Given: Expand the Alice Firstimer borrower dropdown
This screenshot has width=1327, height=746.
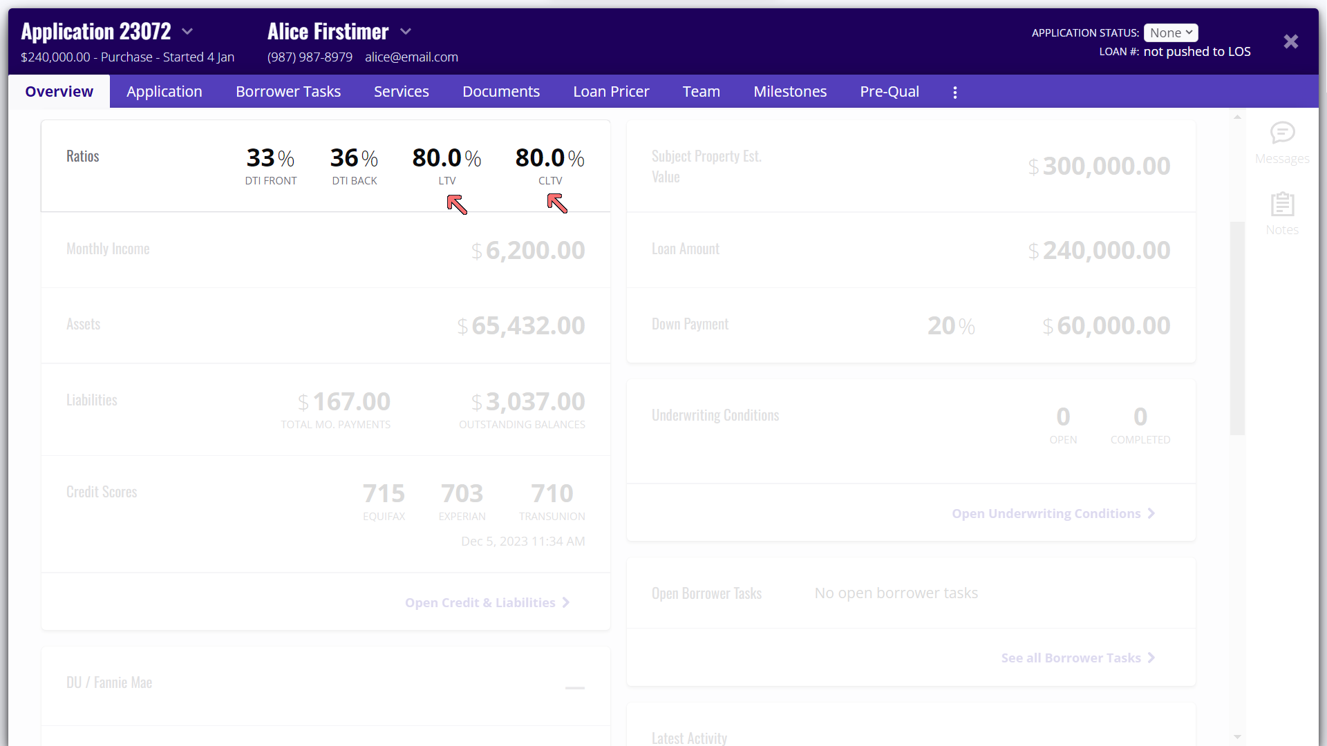Looking at the screenshot, I should (406, 32).
